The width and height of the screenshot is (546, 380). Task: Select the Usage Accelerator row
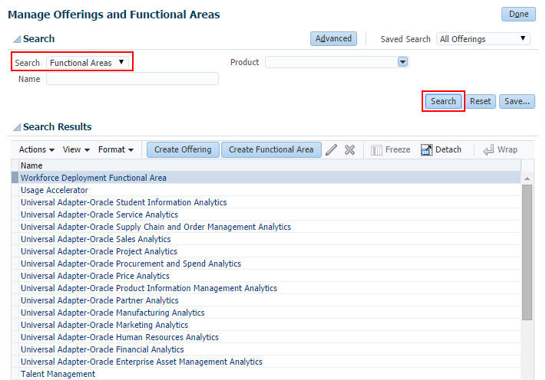click(x=55, y=190)
